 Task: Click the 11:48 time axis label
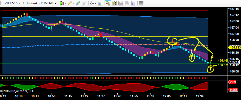(x=117, y=96)
